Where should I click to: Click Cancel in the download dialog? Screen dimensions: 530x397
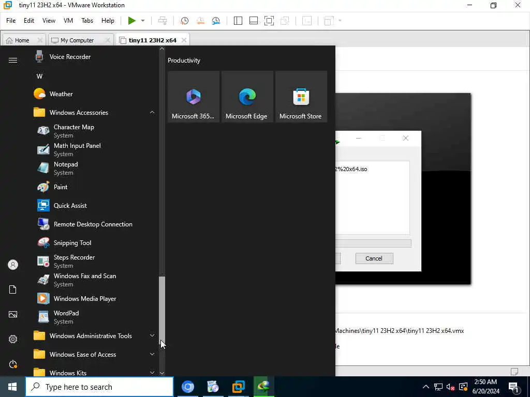point(374,258)
